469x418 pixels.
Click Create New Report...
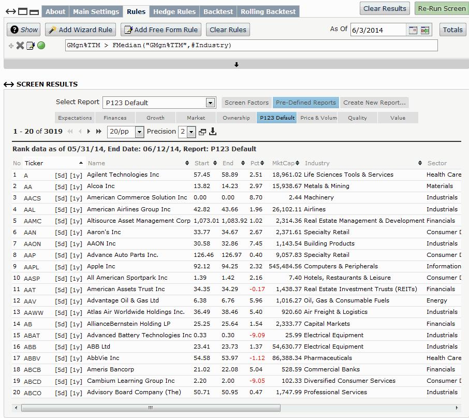374,103
